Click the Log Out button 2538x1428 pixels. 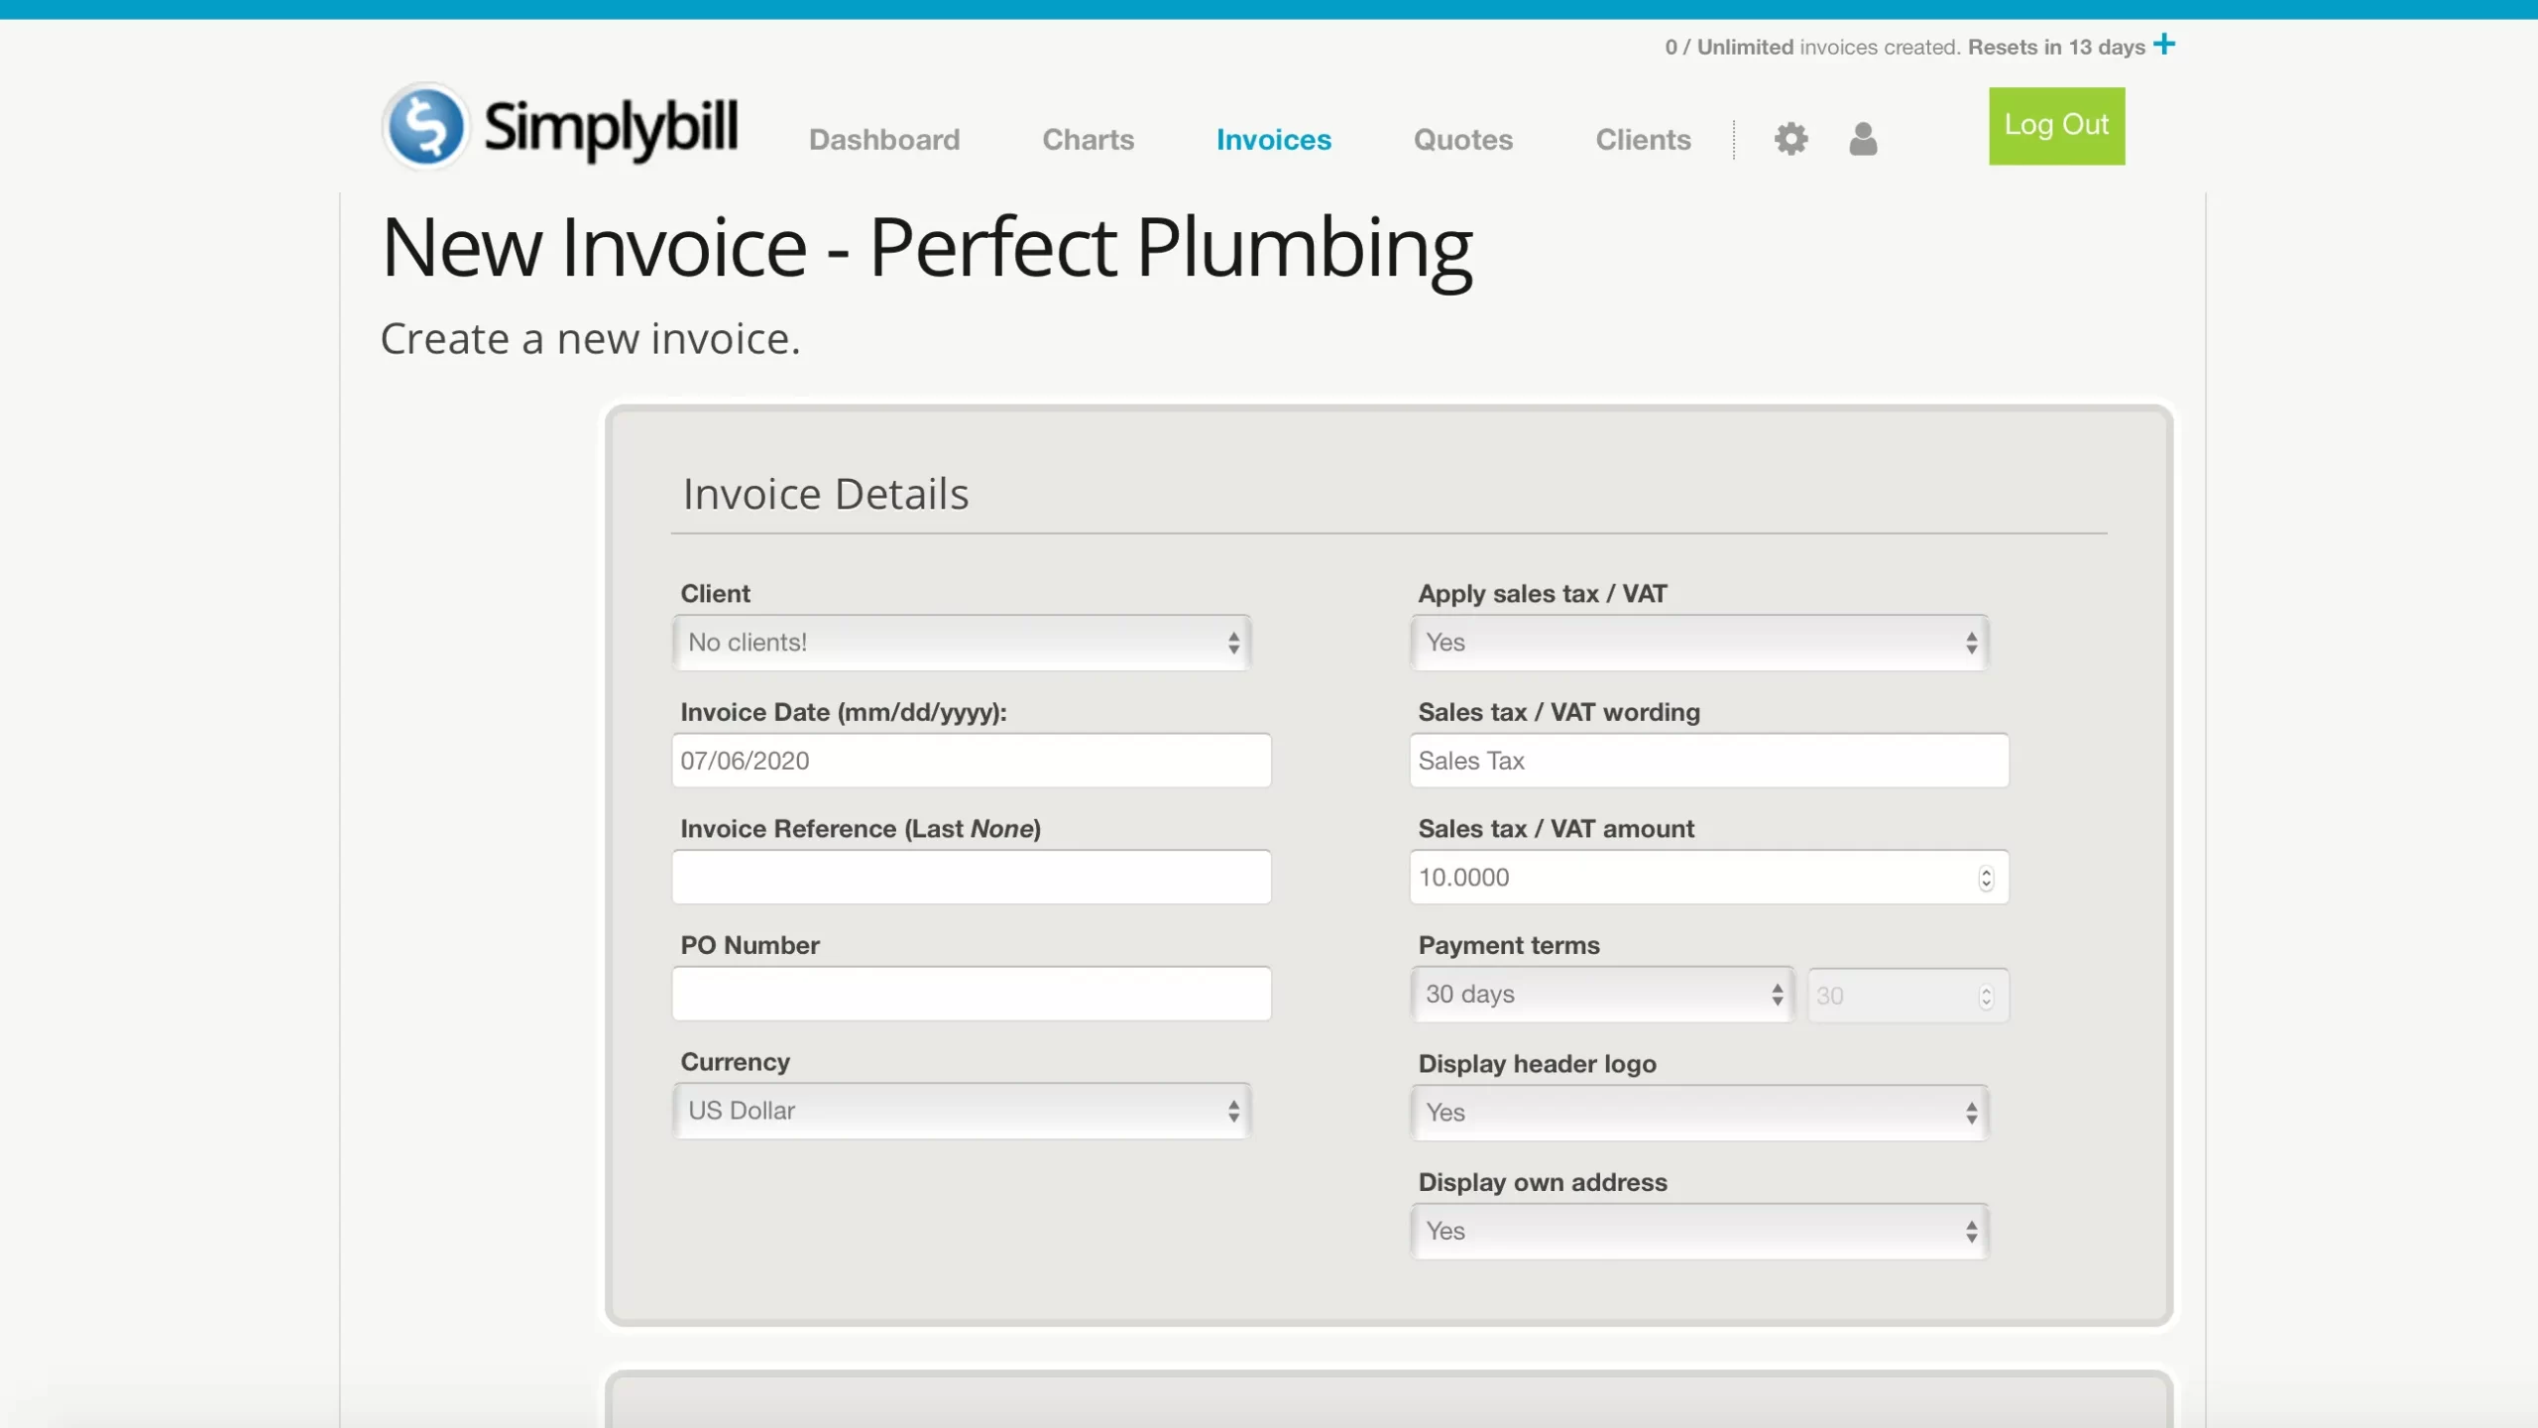point(2056,126)
